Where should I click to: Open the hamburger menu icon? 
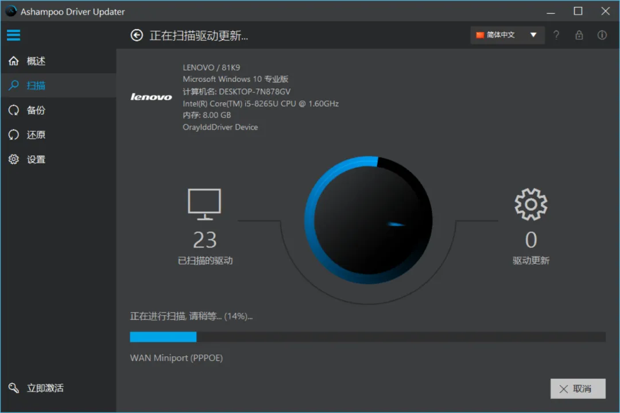[13, 35]
